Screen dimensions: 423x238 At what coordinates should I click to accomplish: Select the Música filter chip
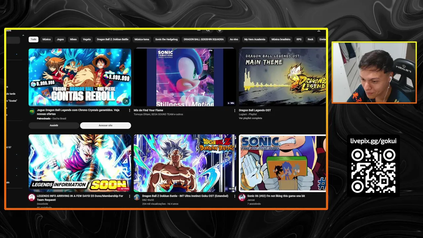[47, 39]
